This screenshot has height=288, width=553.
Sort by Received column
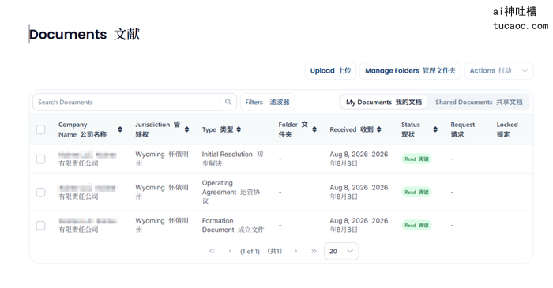point(378,129)
